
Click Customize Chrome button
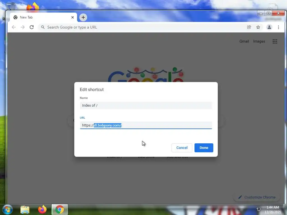point(257,197)
